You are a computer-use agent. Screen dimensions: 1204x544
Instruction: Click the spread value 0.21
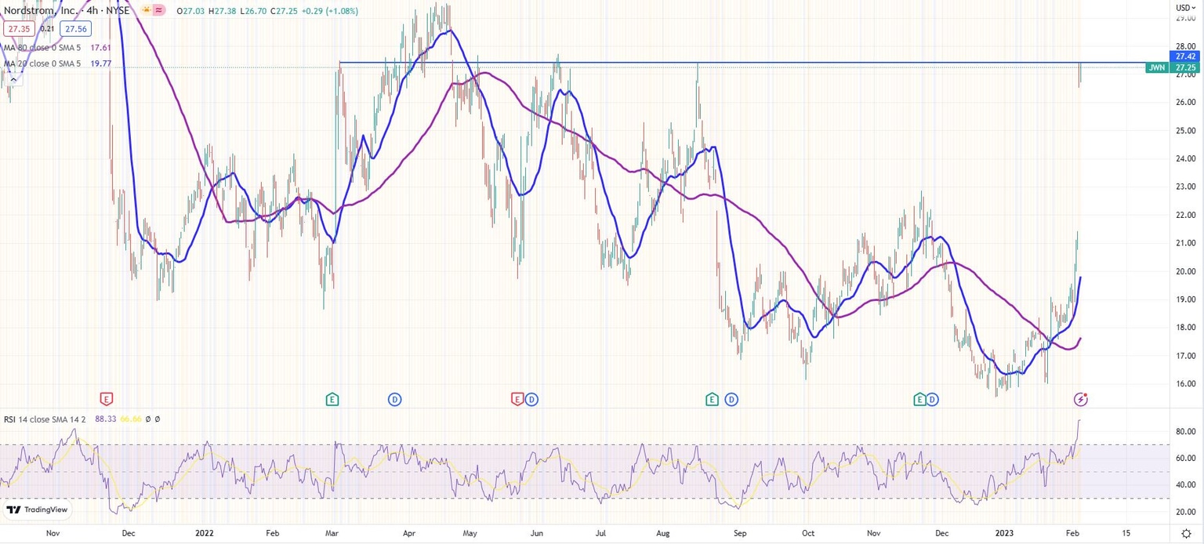(x=47, y=29)
